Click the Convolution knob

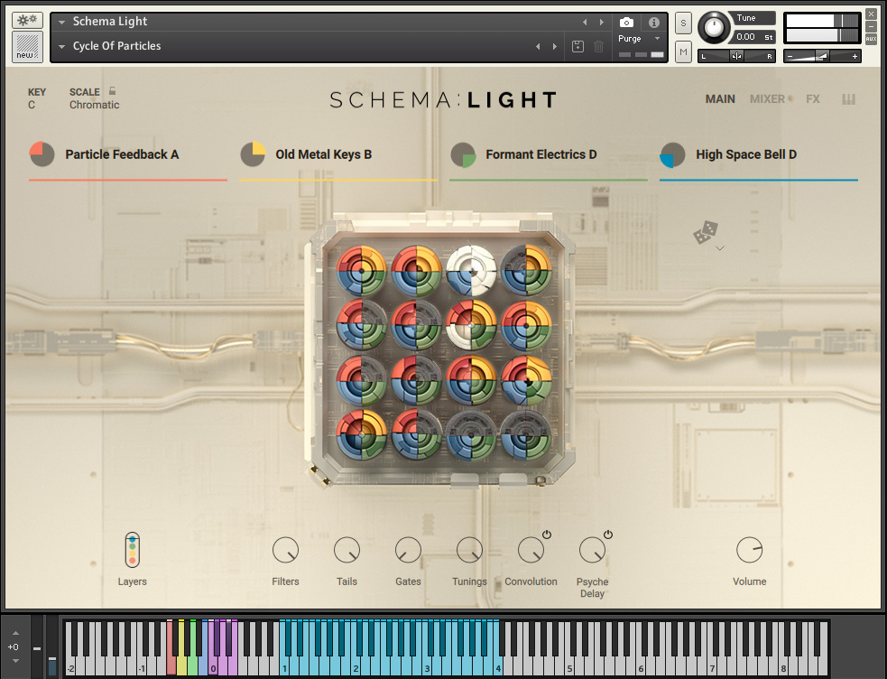point(531,549)
